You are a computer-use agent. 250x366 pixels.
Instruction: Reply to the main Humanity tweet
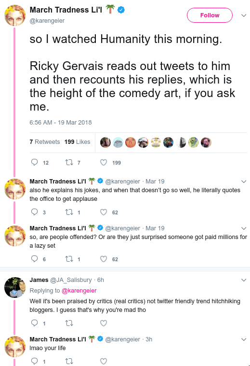tap(35, 162)
